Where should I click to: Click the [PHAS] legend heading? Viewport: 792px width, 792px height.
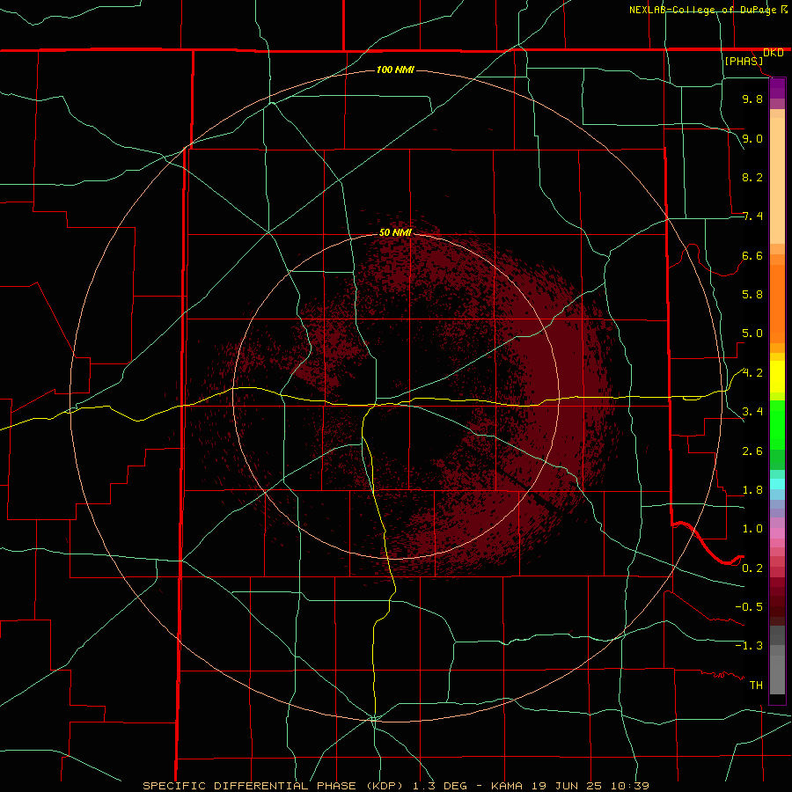744,62
